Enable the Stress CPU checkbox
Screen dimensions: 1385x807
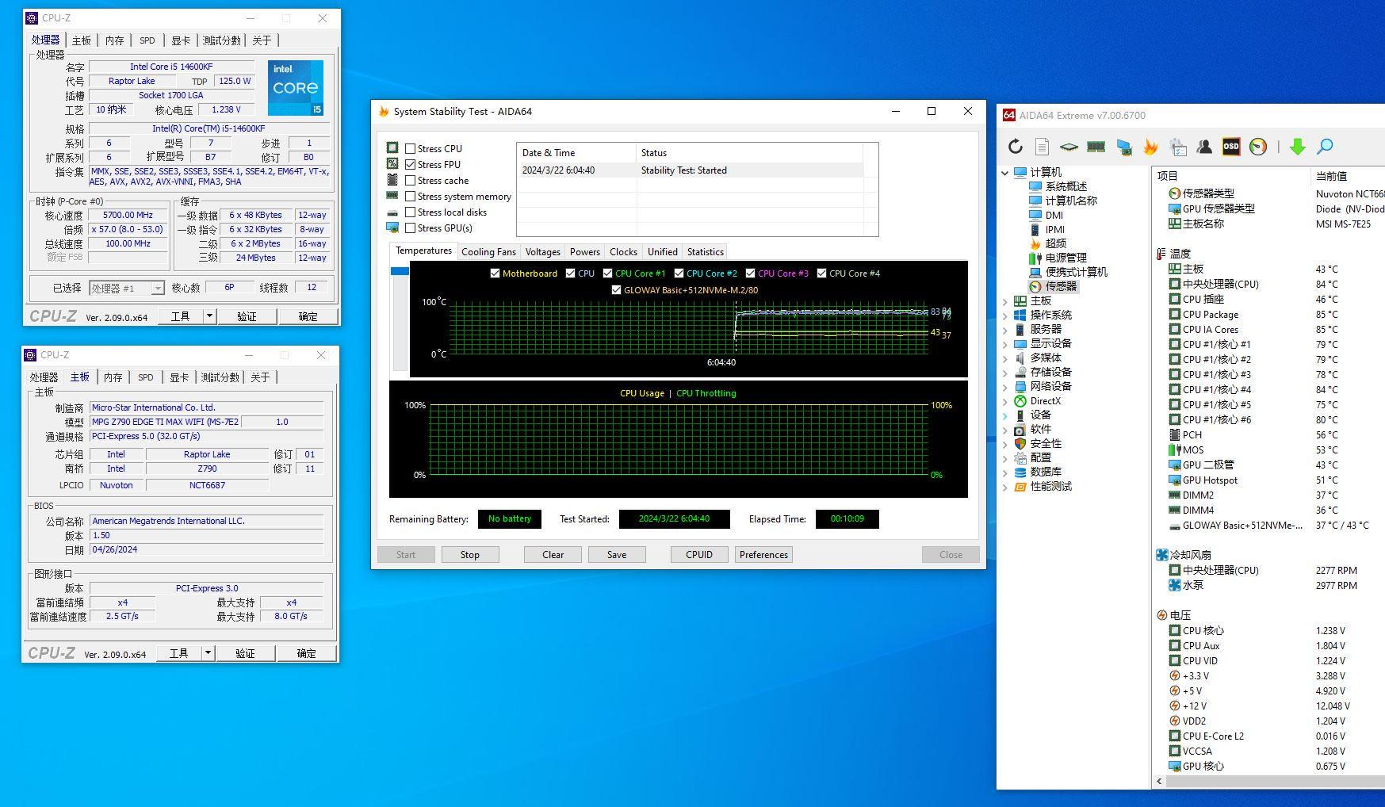(411, 149)
